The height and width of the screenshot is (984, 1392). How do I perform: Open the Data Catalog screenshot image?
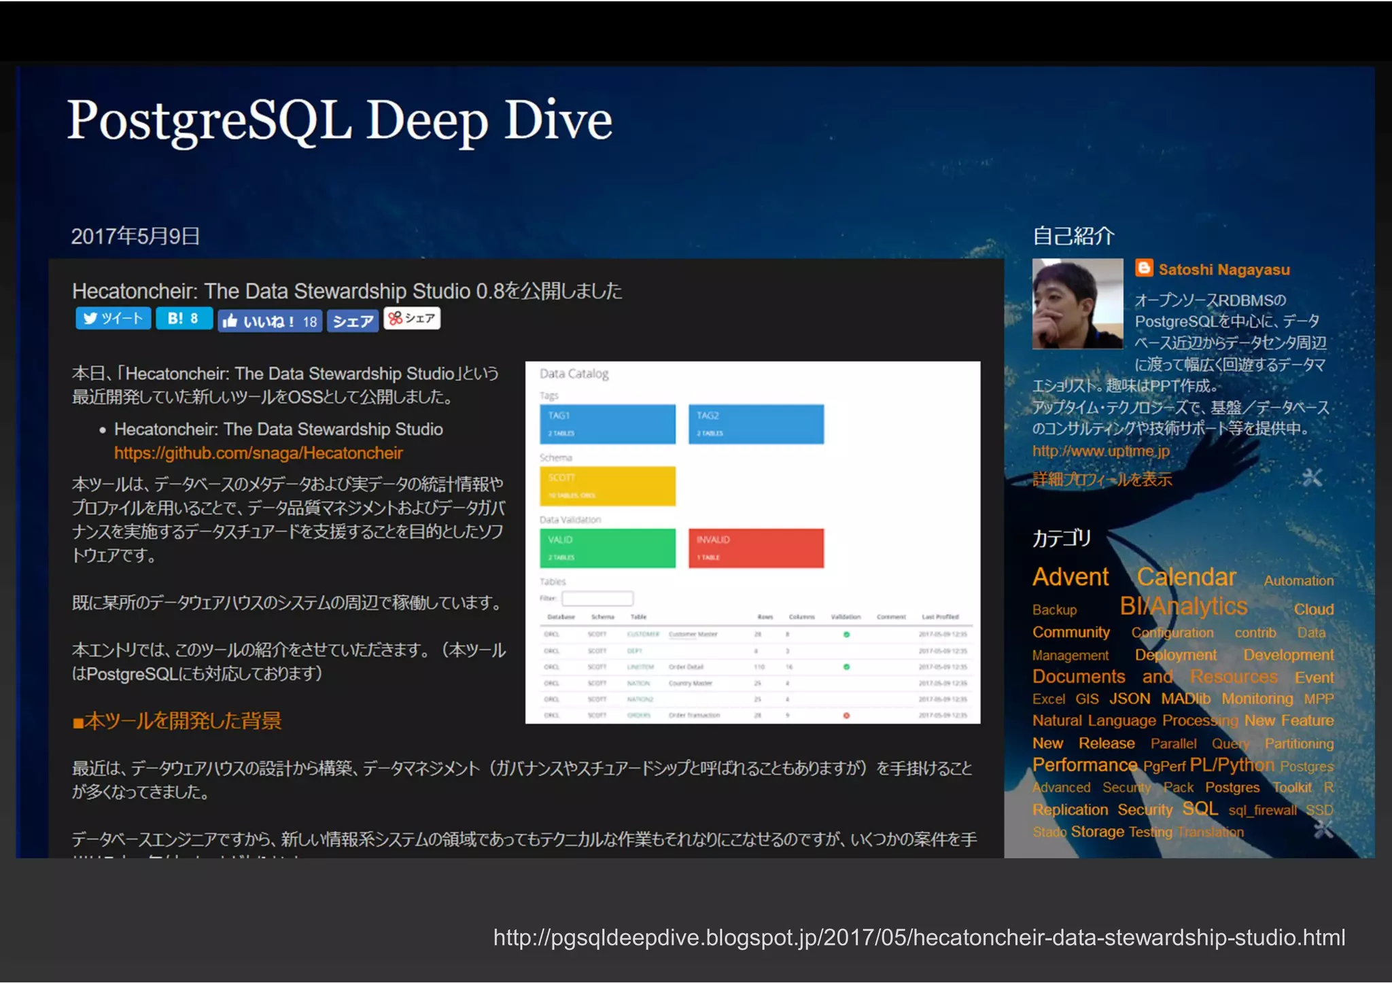tap(752, 542)
